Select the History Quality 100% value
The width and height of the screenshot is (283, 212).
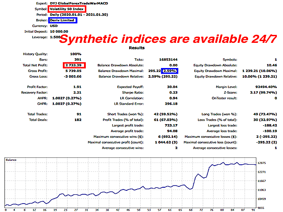click(x=76, y=54)
